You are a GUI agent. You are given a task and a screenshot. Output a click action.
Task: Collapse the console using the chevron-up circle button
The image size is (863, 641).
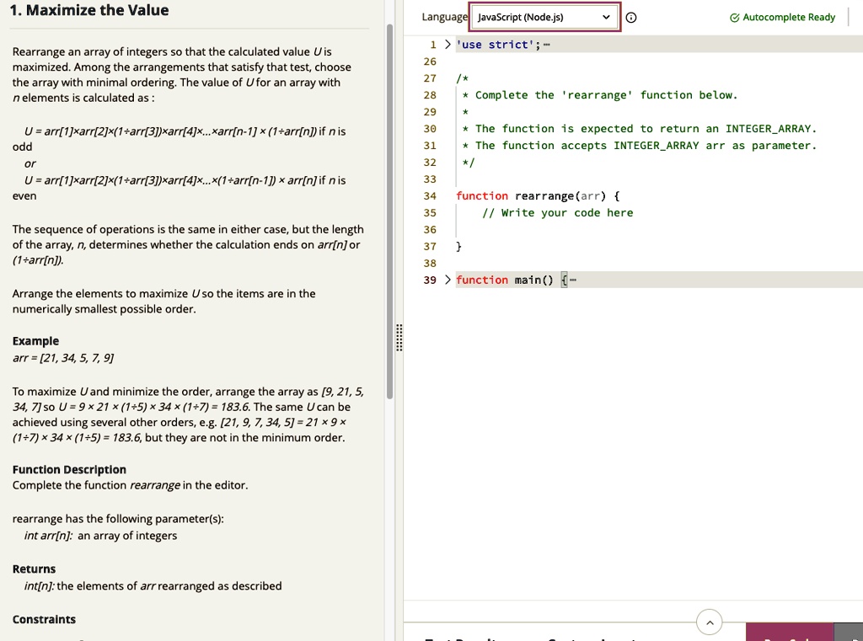pyautogui.click(x=710, y=622)
